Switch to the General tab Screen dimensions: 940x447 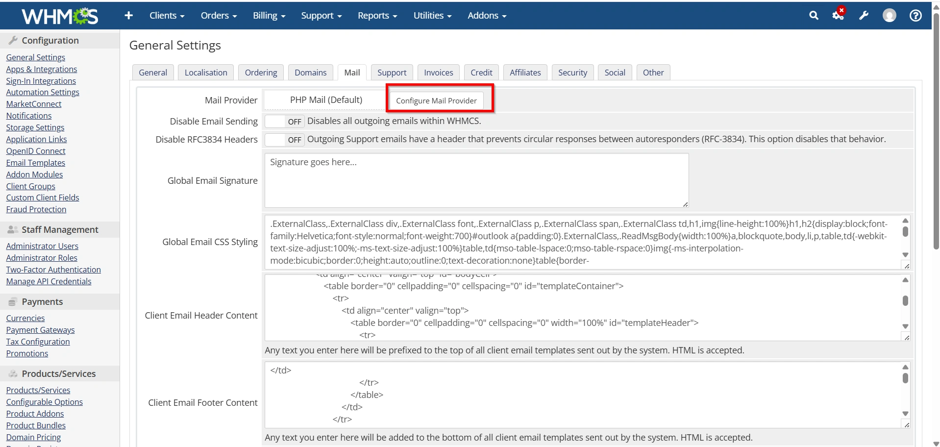click(x=153, y=73)
